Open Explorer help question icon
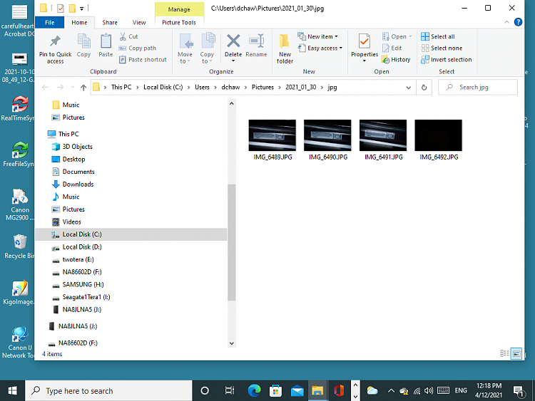The width and height of the screenshot is (535, 401). [x=518, y=22]
